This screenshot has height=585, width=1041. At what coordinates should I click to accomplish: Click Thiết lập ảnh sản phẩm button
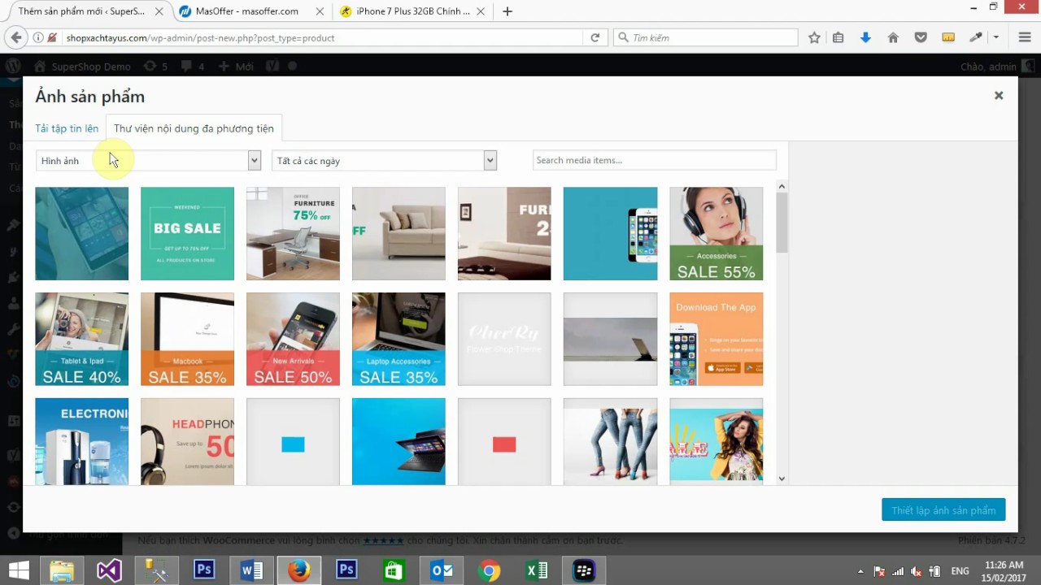[943, 510]
